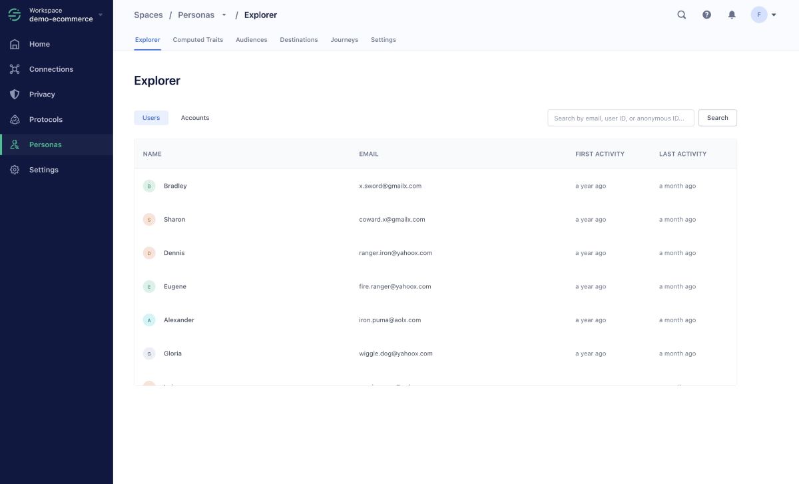
Task: Click the Personas people icon
Action: point(15,144)
